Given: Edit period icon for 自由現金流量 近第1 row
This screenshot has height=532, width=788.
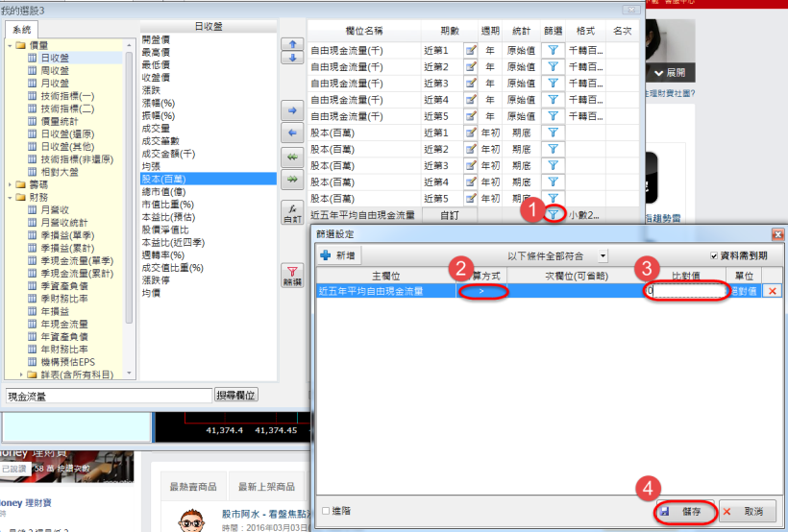Looking at the screenshot, I should 471,50.
